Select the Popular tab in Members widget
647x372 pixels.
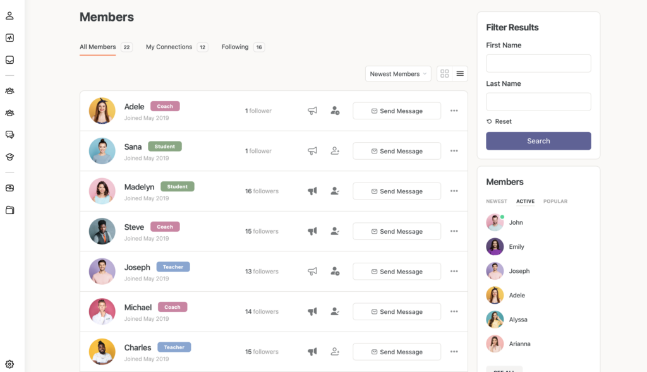point(555,201)
